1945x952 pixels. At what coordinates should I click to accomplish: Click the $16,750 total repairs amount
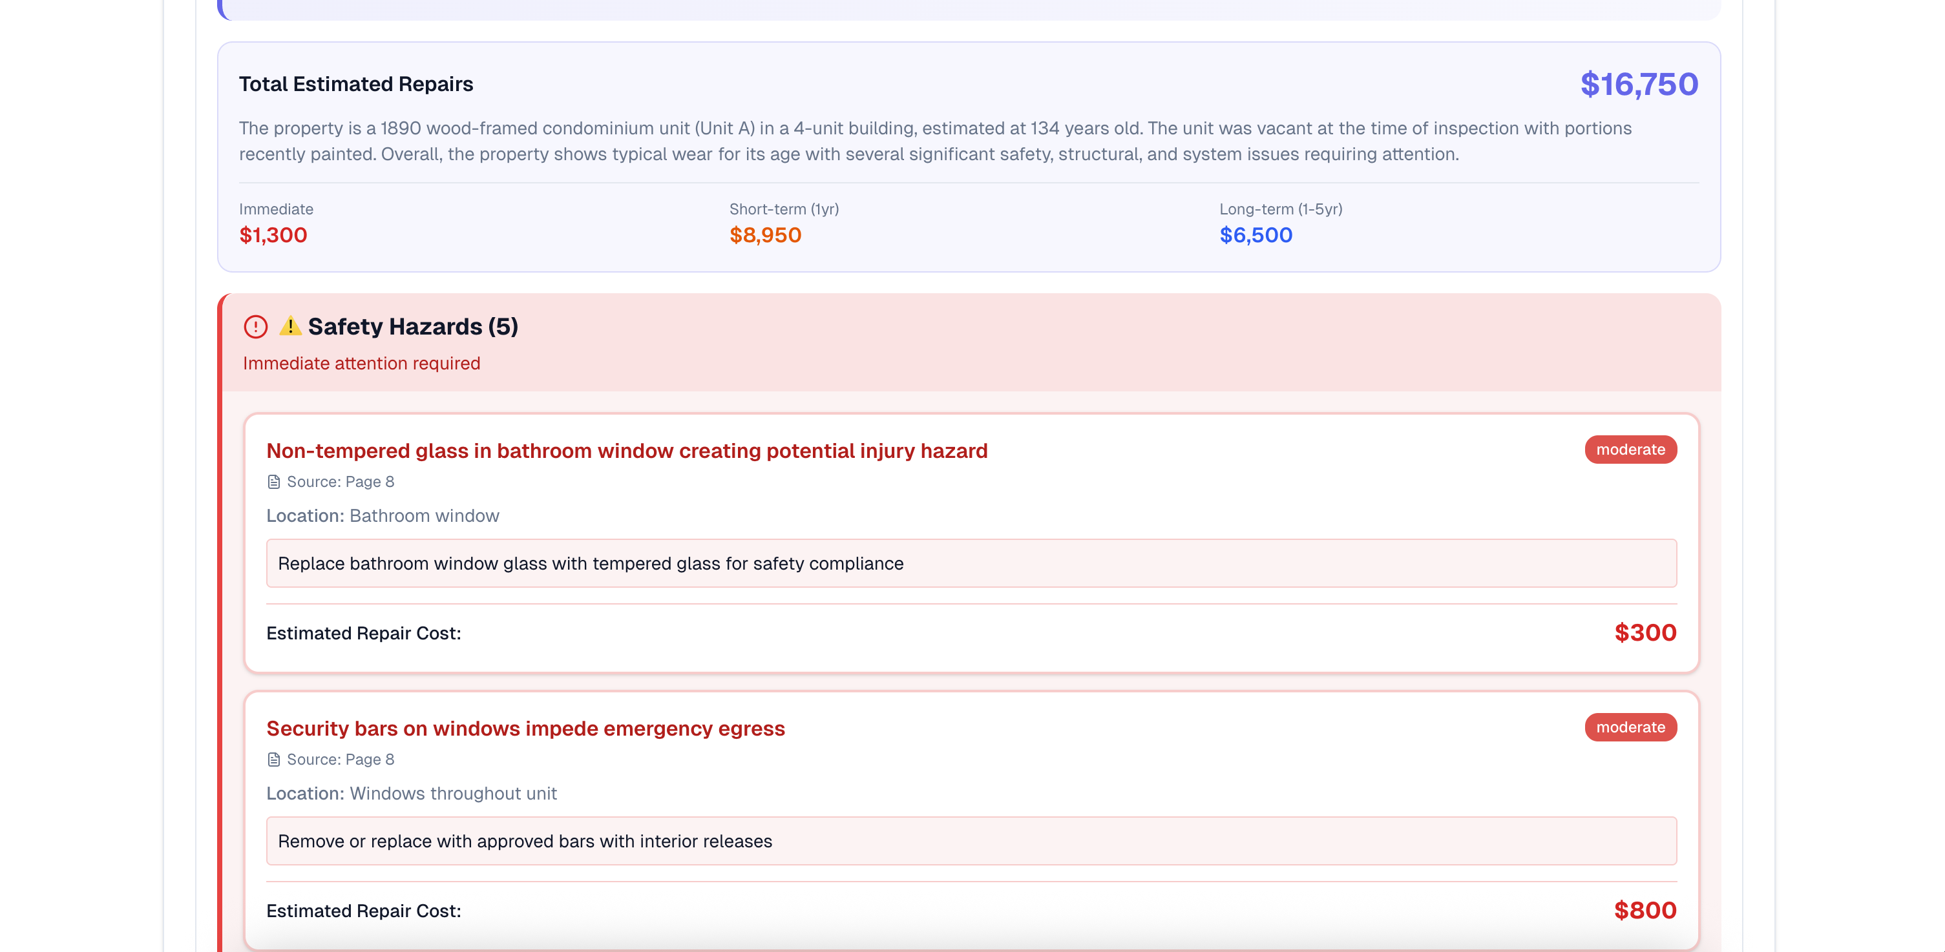point(1639,85)
